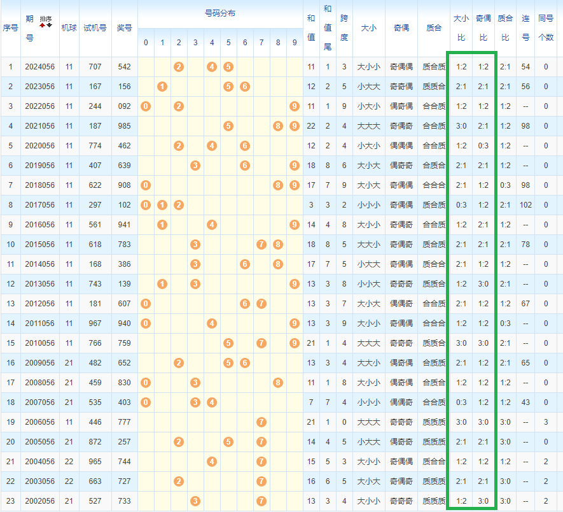Viewport: 563px width, 512px height.
Task: Select the orange ball 7 in row 2006056
Action: (261, 422)
